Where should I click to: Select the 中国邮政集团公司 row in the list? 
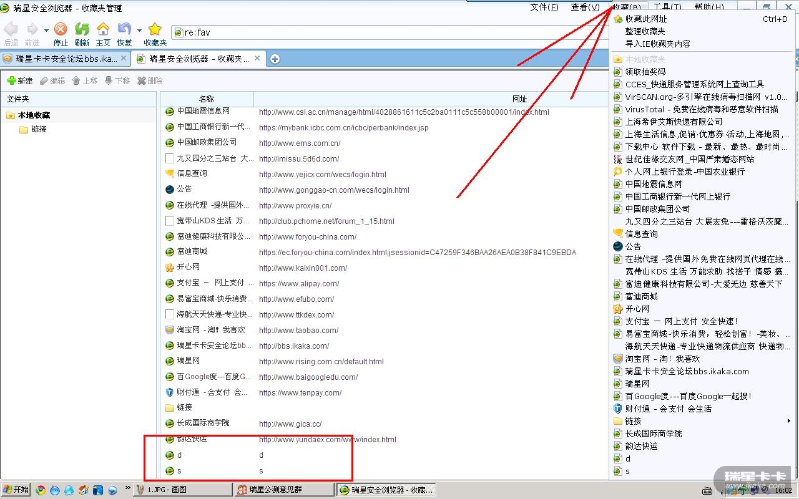click(385, 143)
